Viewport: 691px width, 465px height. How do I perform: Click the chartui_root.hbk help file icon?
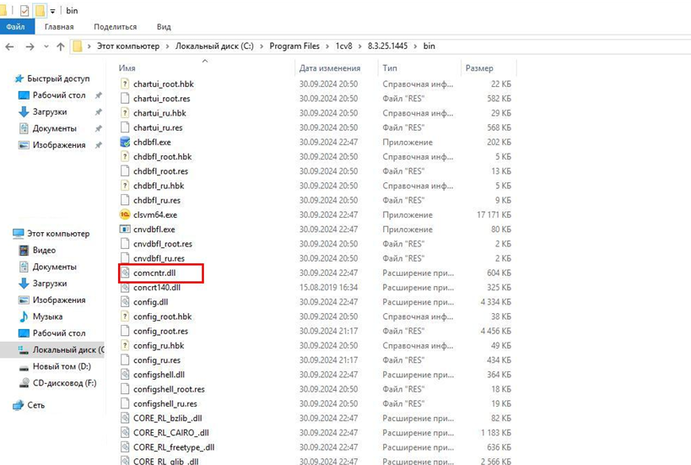tap(125, 84)
